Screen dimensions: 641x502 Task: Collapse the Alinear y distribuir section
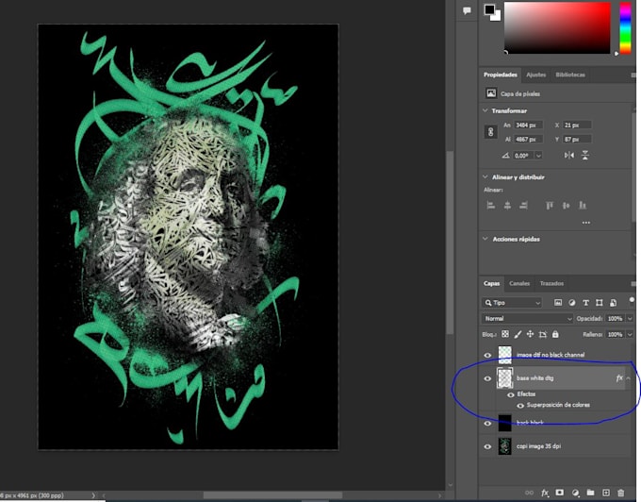(x=485, y=177)
